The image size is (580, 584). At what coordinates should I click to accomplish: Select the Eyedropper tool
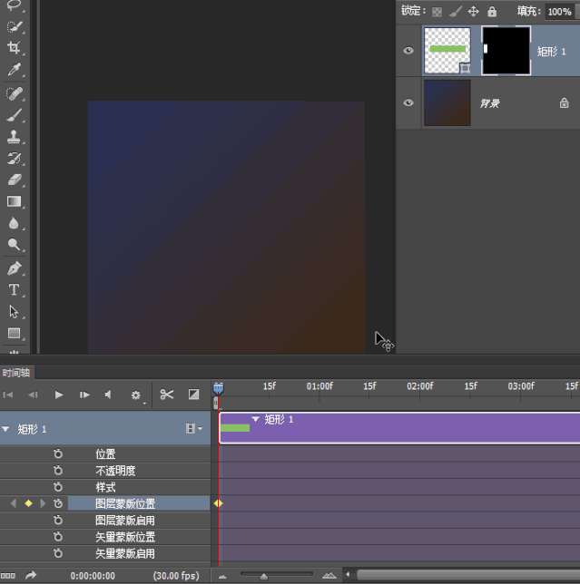(14, 69)
